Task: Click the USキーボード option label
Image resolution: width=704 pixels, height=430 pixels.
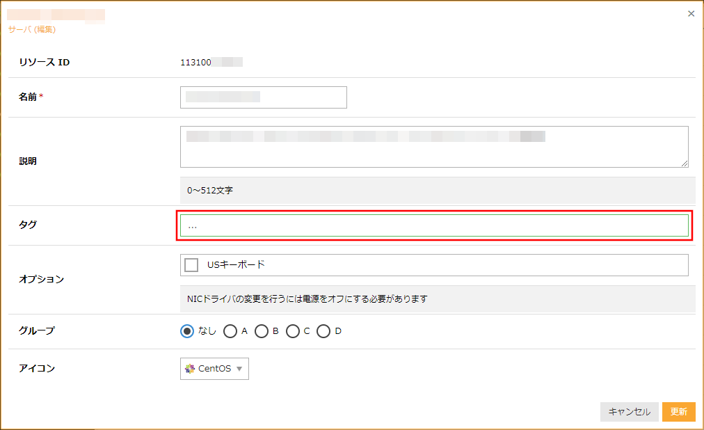Action: [x=236, y=265]
